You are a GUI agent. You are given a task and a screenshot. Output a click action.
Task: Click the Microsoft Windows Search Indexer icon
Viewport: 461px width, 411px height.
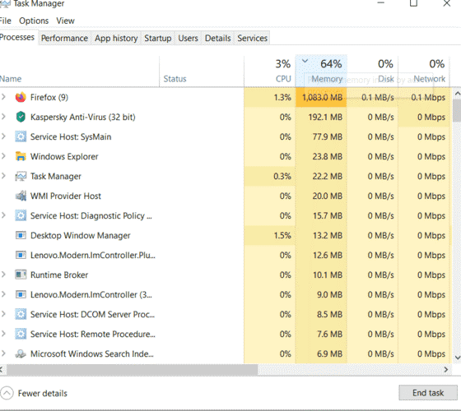point(21,353)
